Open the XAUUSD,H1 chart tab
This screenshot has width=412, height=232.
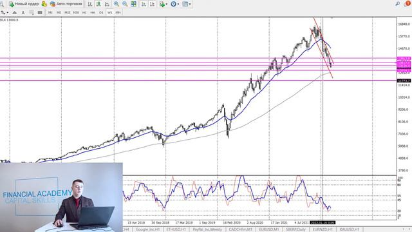[x=349, y=229]
